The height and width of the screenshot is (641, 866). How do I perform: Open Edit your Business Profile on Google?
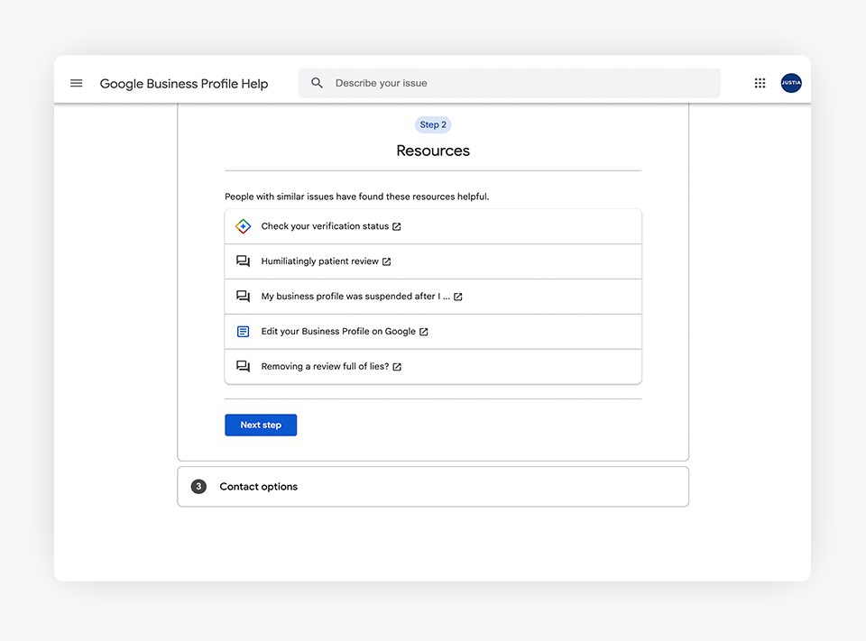338,332
